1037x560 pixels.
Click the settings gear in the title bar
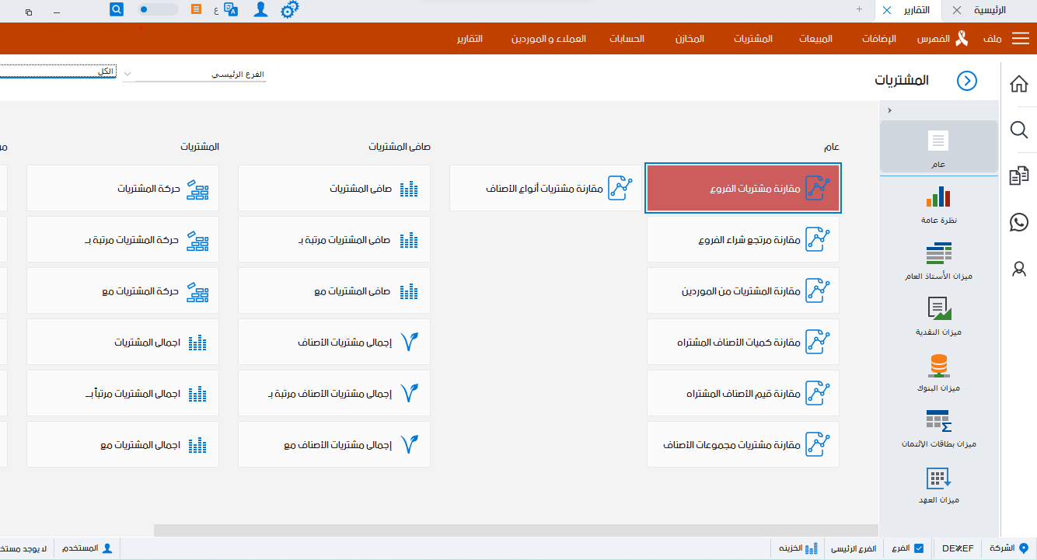click(289, 10)
